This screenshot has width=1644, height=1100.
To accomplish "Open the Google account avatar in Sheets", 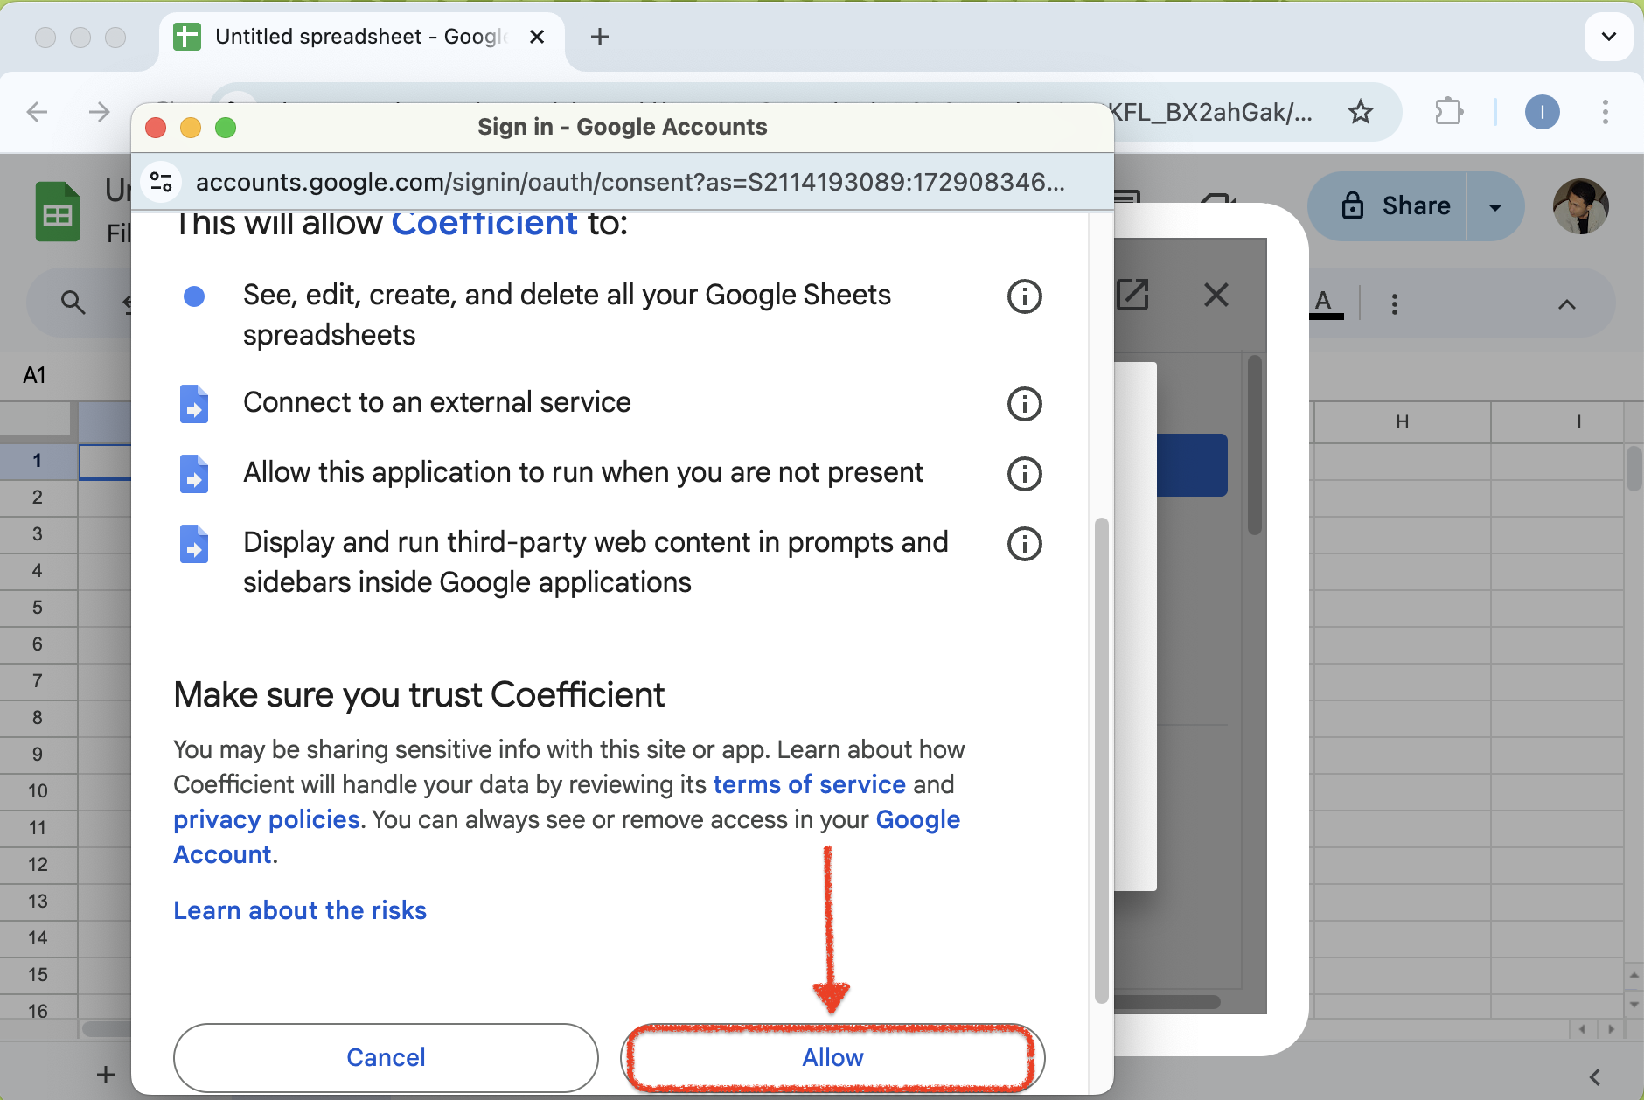I will 1581,206.
